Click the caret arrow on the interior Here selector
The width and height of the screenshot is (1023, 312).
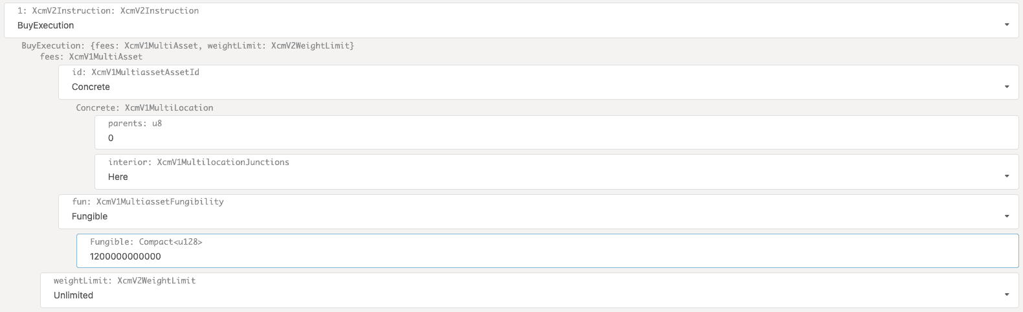click(x=1006, y=176)
